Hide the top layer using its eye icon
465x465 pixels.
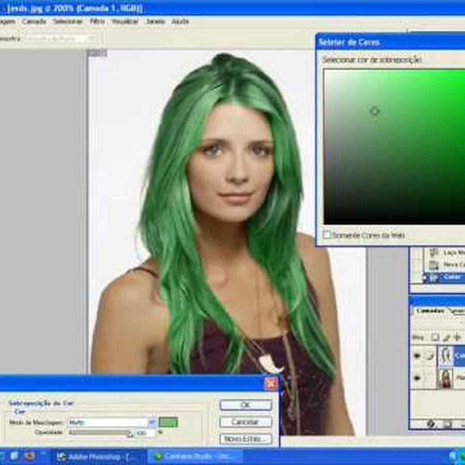coord(417,356)
